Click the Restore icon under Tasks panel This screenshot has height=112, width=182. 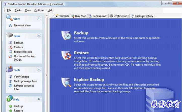pyautogui.click(x=10, y=47)
